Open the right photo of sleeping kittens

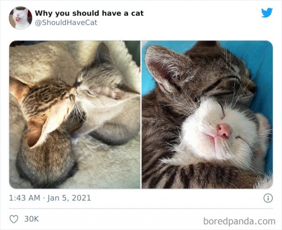tap(208, 114)
